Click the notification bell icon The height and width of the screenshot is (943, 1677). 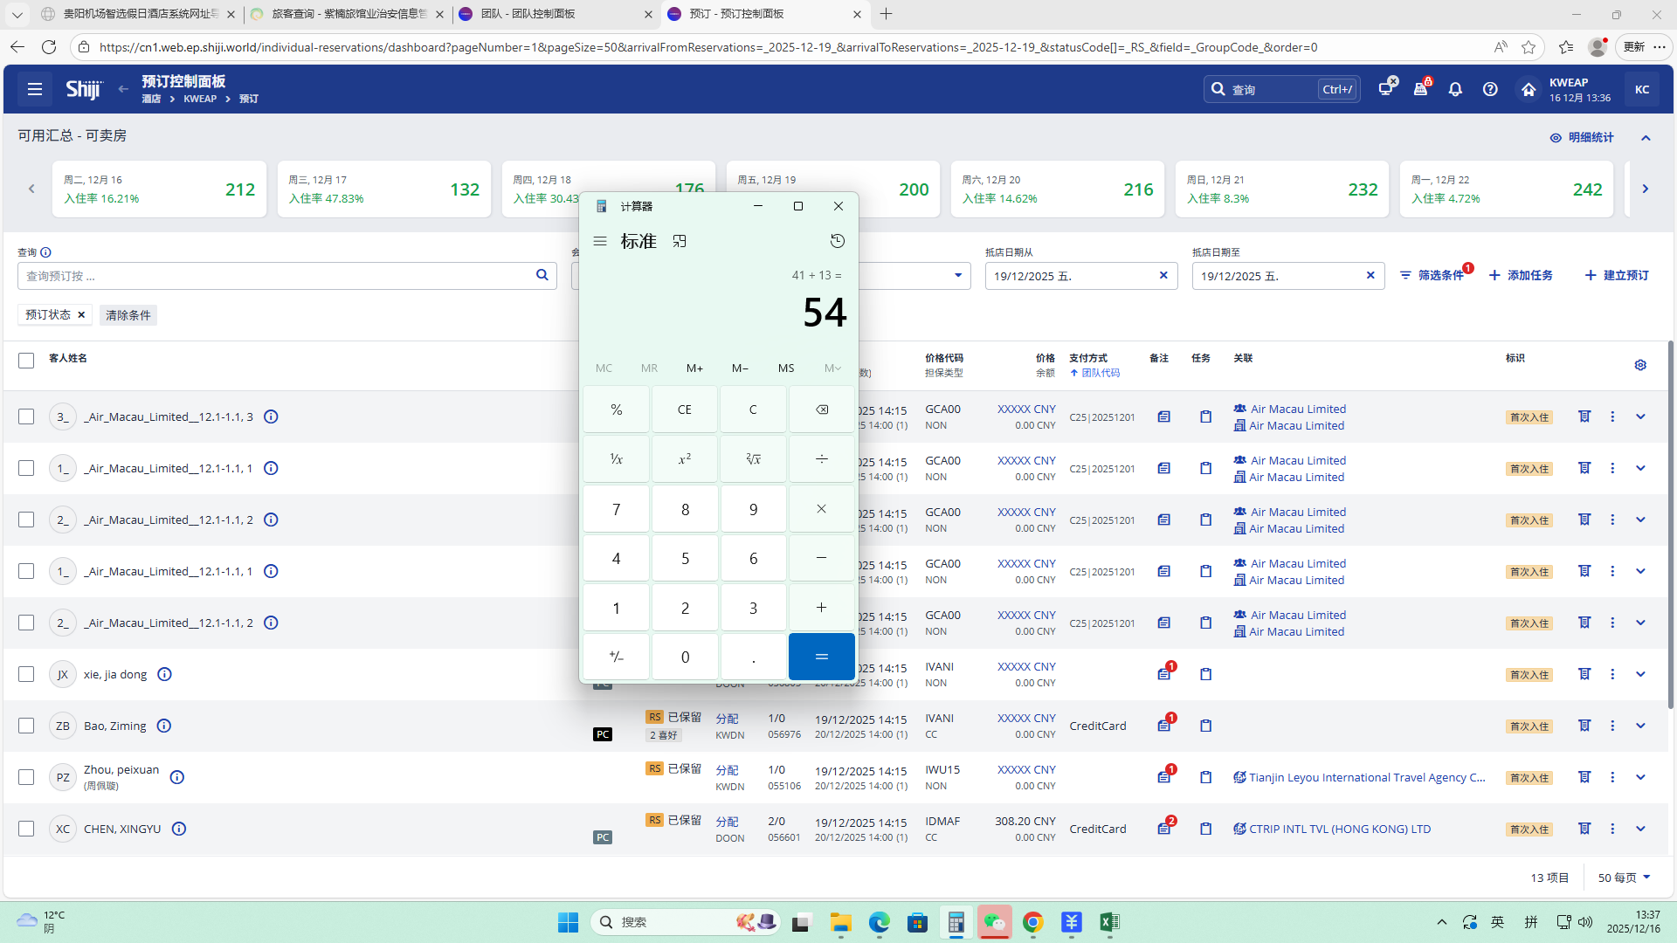pyautogui.click(x=1455, y=89)
